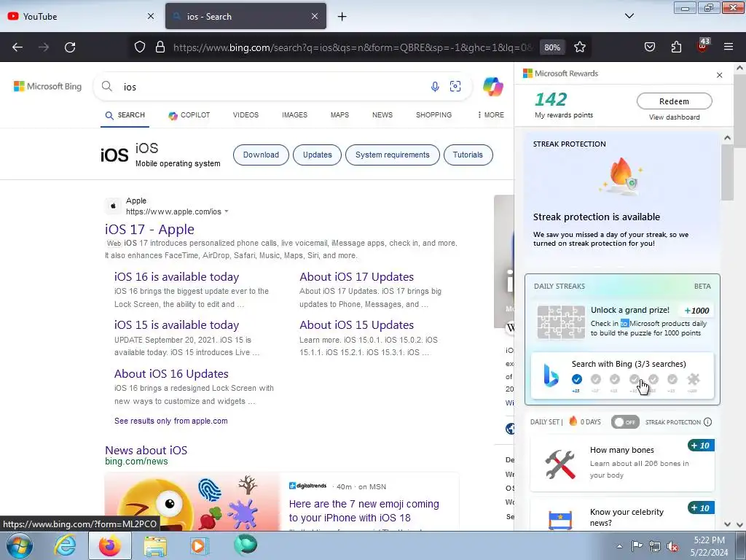Screen dimensions: 746x560
Task: Open the View dashboard link
Action: pos(674,117)
